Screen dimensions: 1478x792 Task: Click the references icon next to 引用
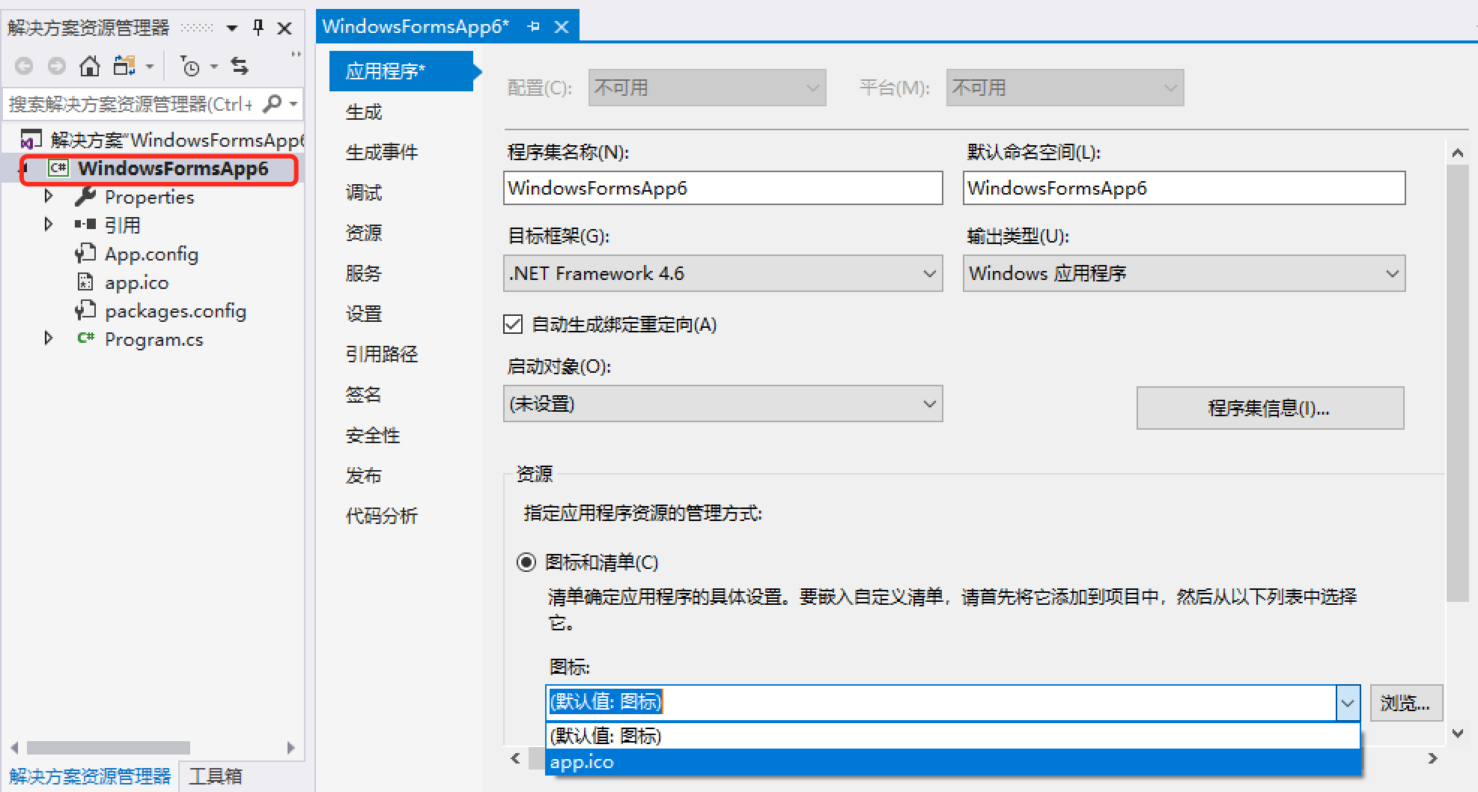[85, 225]
